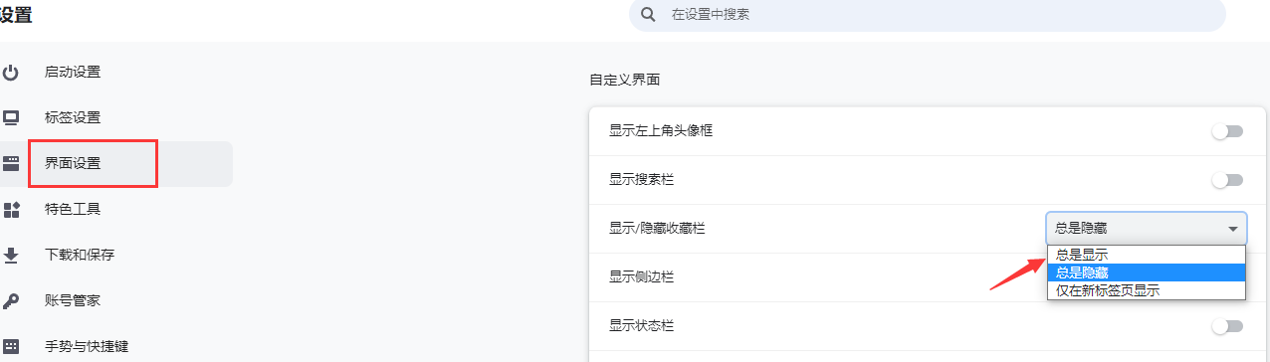Click the keyboard icon for 手势与快捷键
Image resolution: width=1270 pixels, height=362 pixels.
point(11,347)
